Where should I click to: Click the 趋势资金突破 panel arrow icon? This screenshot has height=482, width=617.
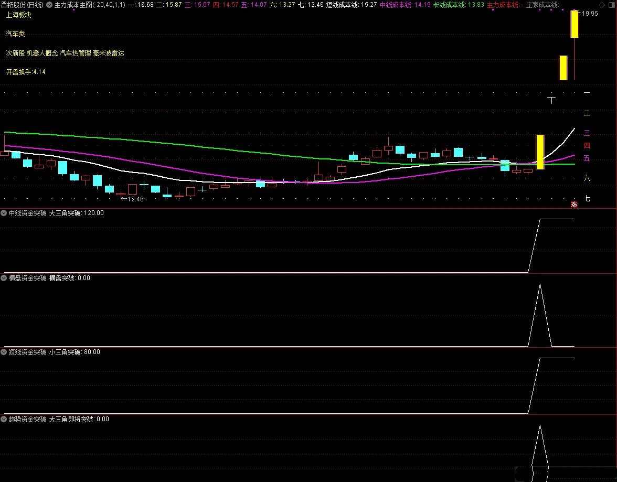pos(4,419)
